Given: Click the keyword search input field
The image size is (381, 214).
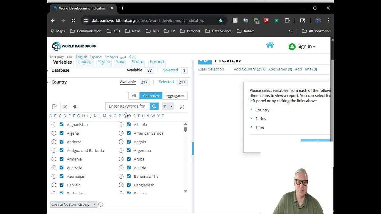Looking at the screenshot, I should (127, 106).
